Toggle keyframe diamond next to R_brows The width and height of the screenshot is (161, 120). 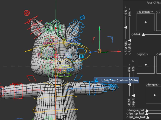tap(138, 12)
